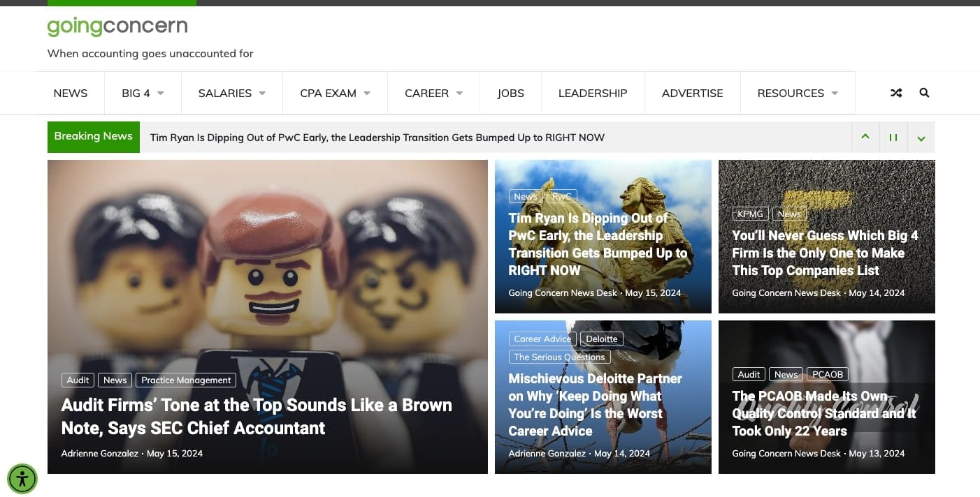980x497 pixels.
Task: Open the accessibility options widget
Action: 22,479
